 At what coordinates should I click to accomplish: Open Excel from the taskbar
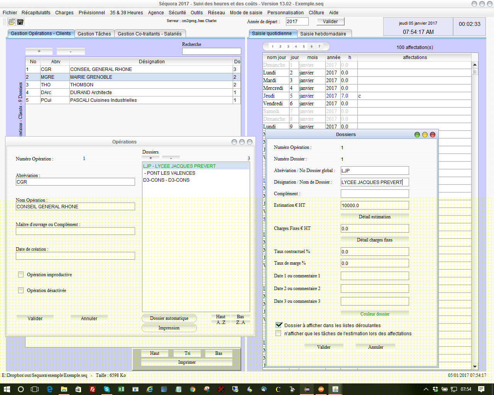pos(121,389)
